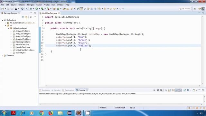The width and height of the screenshot is (206, 116).
Task: Collapse the Collections project tree node
Action: 2,20
